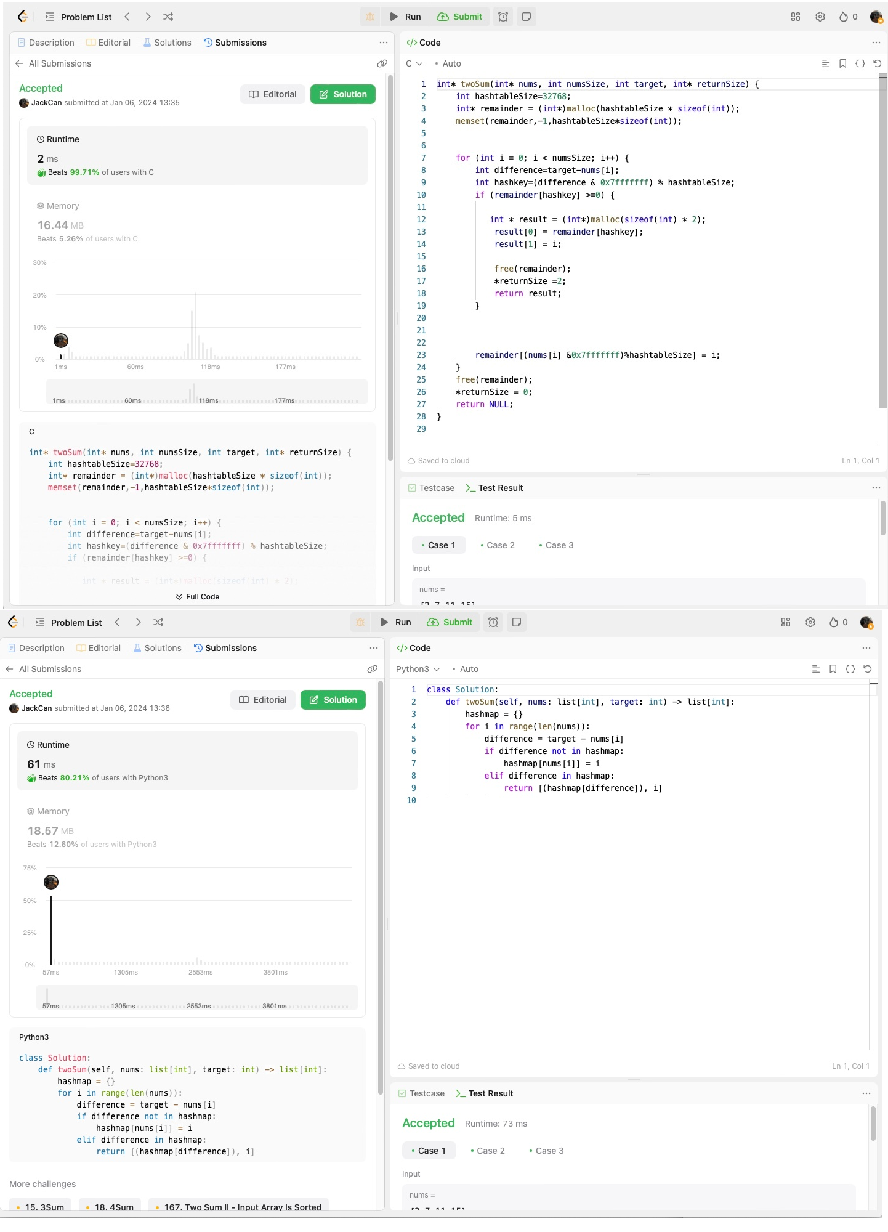Click the braces icon in the Python3 editor toolbar
The width and height of the screenshot is (888, 1232).
tap(850, 669)
